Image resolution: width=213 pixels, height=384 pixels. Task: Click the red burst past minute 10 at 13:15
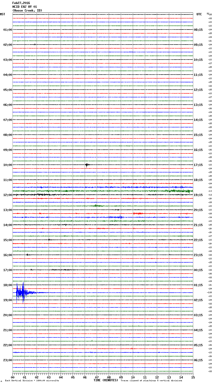[x=138, y=214]
